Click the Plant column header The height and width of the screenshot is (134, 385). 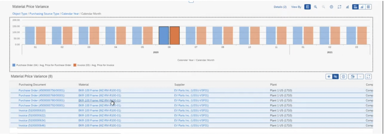point(273,85)
